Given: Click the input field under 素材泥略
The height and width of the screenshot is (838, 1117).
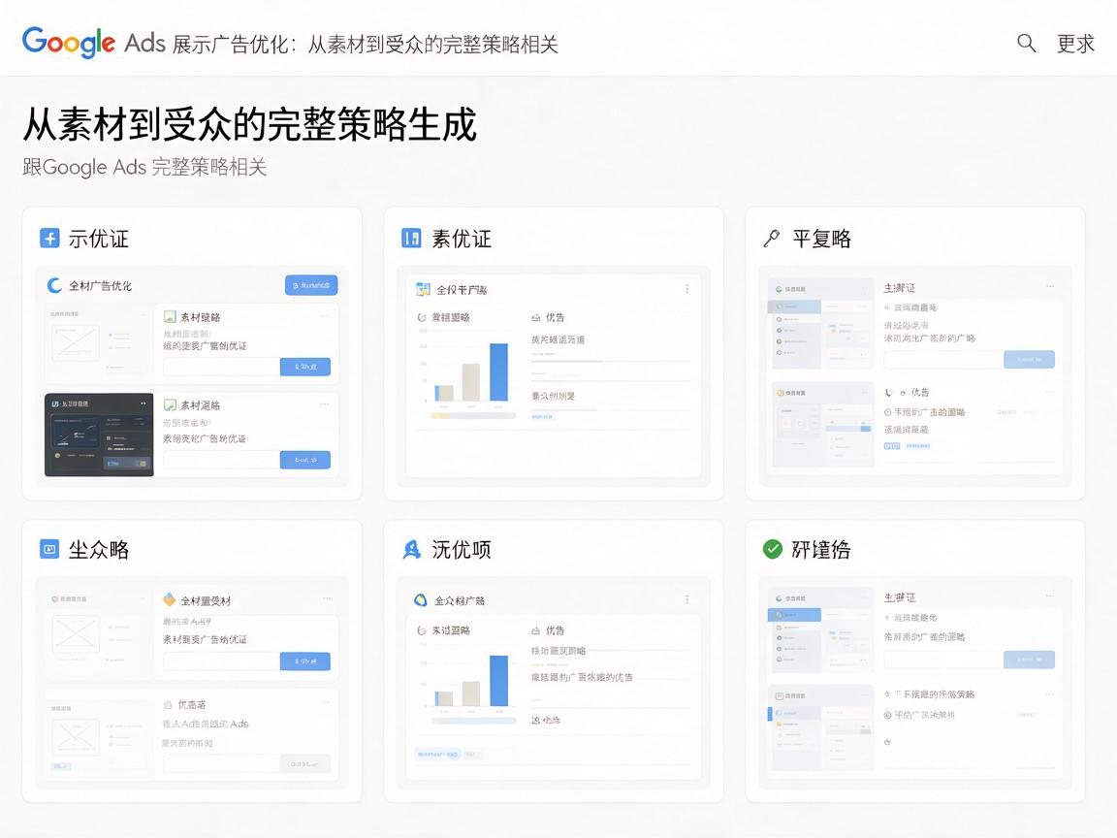Looking at the screenshot, I should coord(221,460).
